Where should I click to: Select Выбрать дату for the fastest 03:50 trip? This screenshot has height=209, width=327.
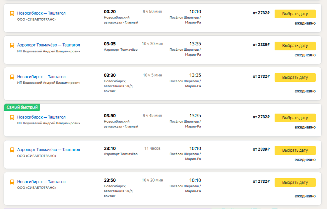click(x=295, y=118)
